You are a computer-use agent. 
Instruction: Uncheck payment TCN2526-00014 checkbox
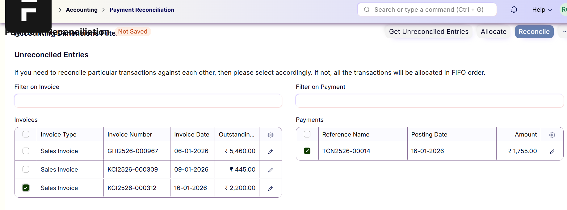307,151
